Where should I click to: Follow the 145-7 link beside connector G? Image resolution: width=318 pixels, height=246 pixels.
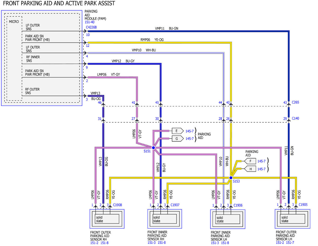pyautogui.click(x=189, y=139)
